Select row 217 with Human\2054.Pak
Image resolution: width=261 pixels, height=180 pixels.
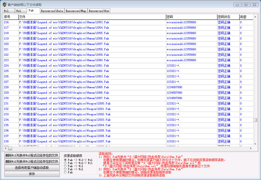tap(128, 28)
